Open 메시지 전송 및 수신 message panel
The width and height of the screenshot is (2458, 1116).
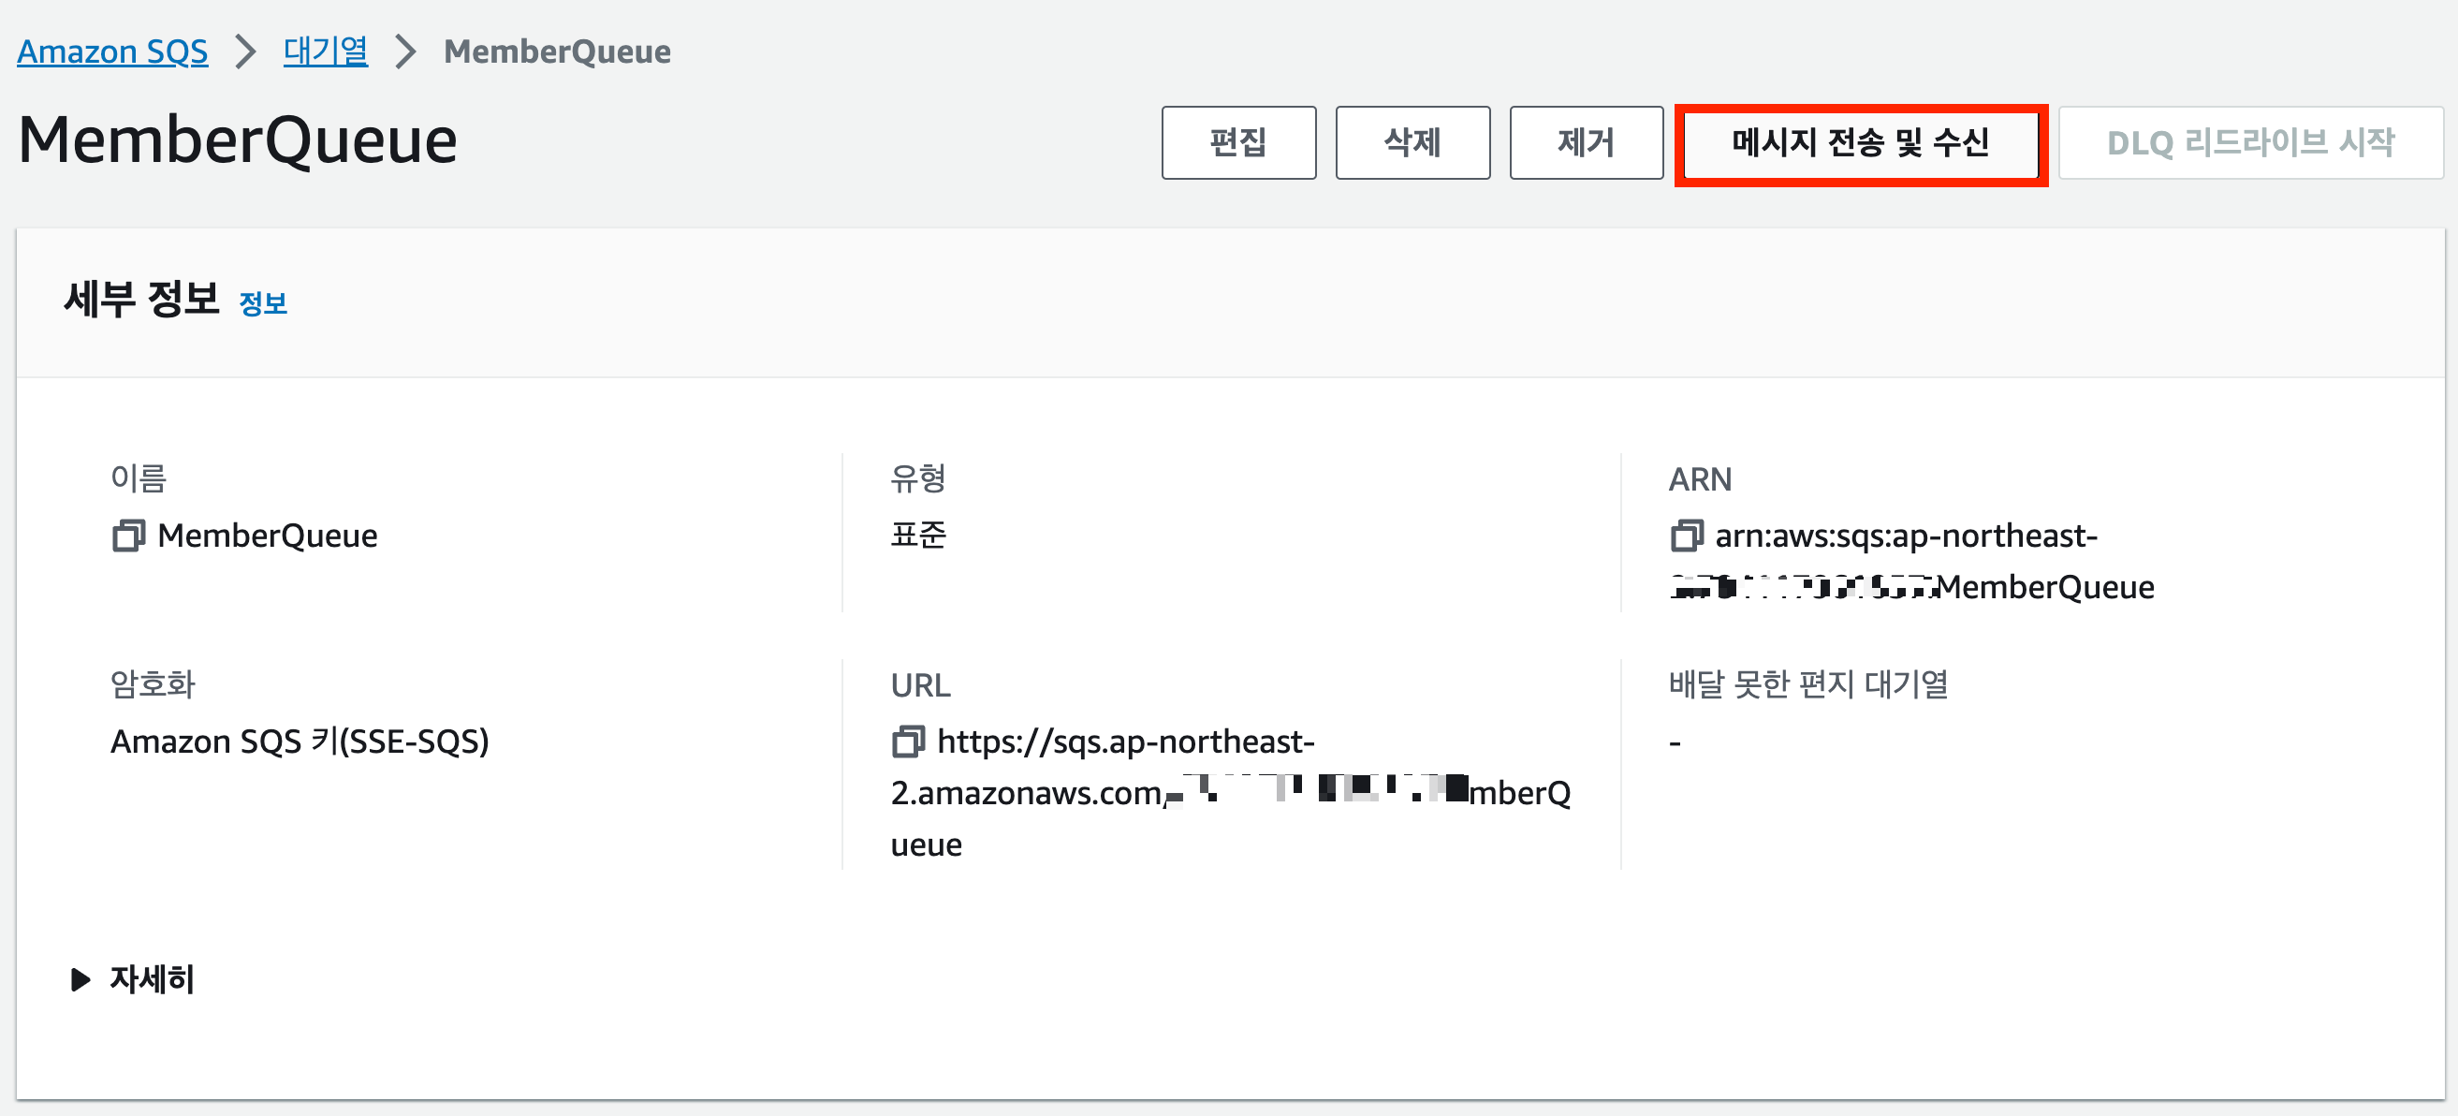click(1859, 143)
